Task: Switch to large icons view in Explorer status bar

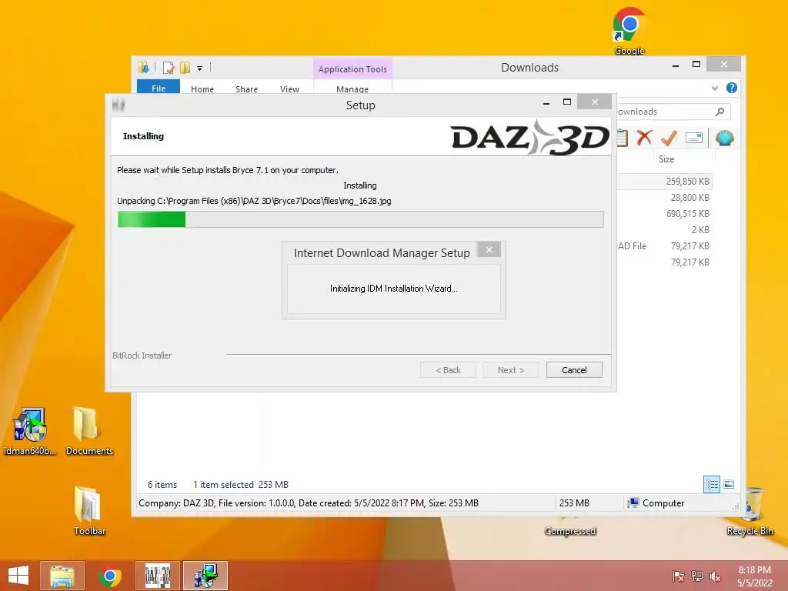Action: coord(729,485)
